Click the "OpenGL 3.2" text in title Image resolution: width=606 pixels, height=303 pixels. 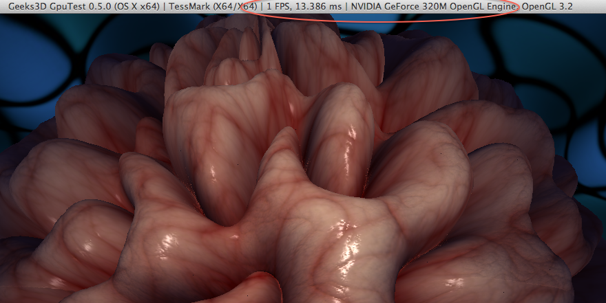point(547,7)
